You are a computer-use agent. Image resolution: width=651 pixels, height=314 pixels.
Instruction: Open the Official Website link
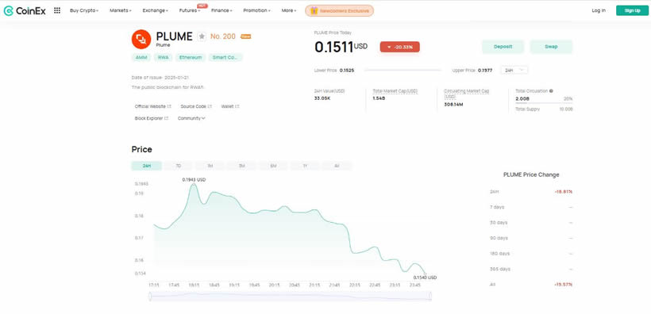point(153,106)
